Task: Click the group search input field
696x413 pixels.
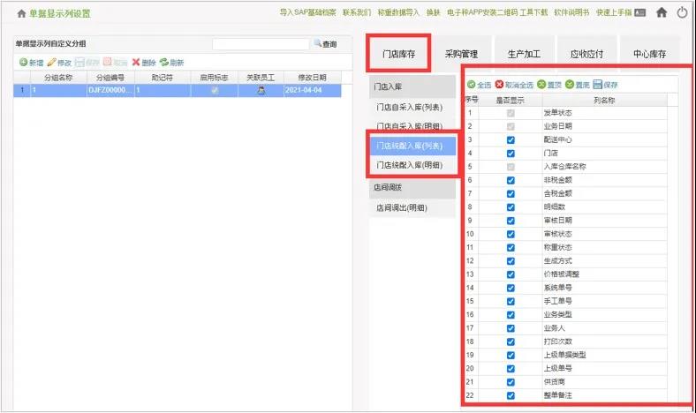Action: [261, 44]
